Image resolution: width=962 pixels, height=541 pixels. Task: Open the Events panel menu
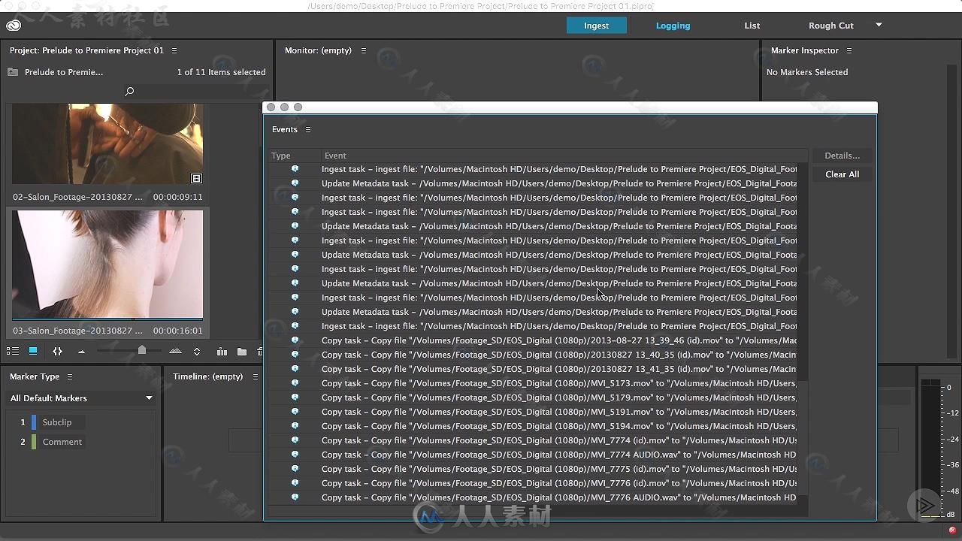tap(308, 129)
